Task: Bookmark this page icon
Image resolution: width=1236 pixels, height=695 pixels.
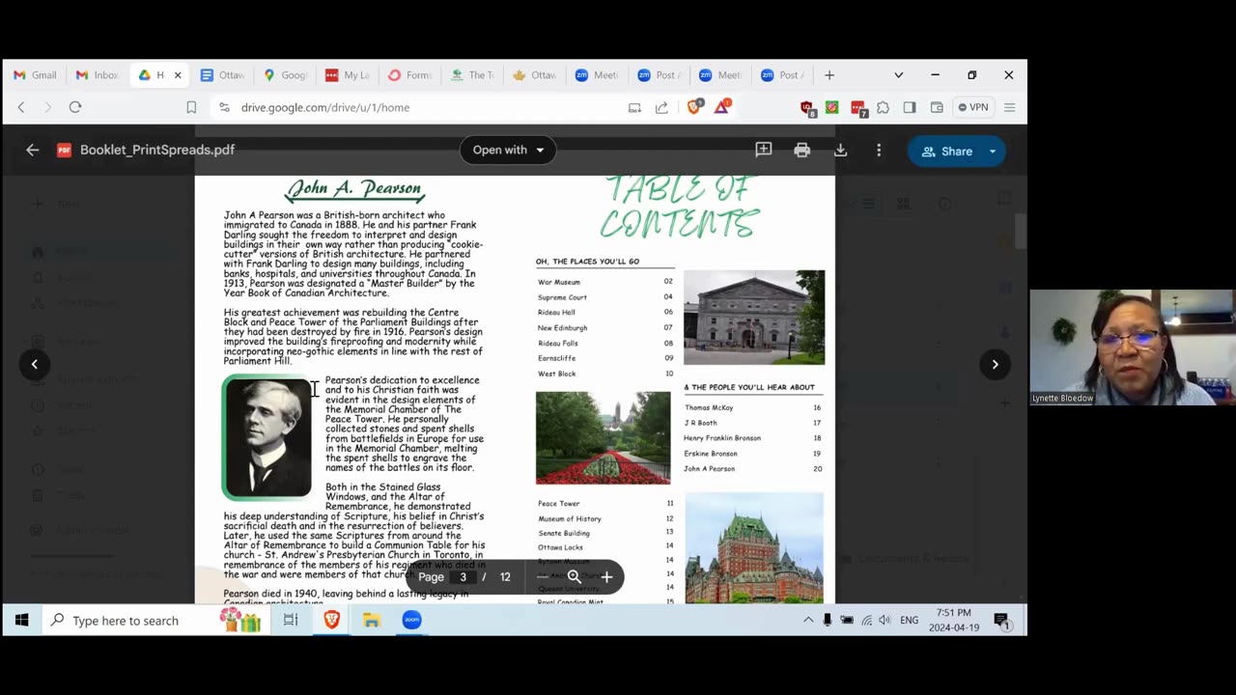Action: coord(191,107)
